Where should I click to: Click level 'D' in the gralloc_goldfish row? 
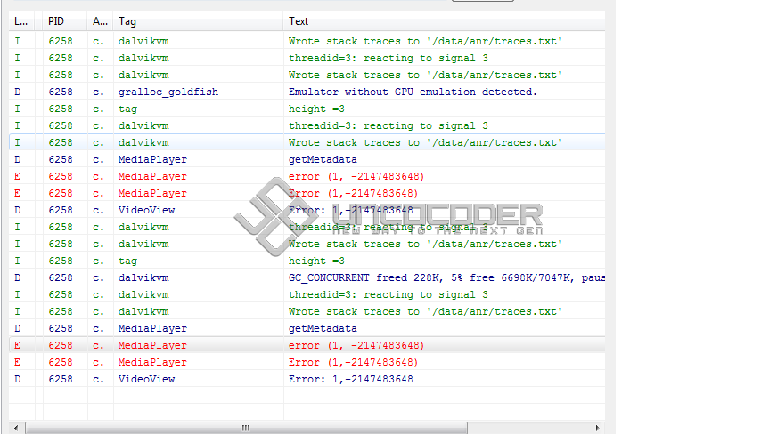(x=17, y=92)
